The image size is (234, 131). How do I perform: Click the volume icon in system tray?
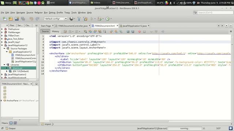pos(181,3)
